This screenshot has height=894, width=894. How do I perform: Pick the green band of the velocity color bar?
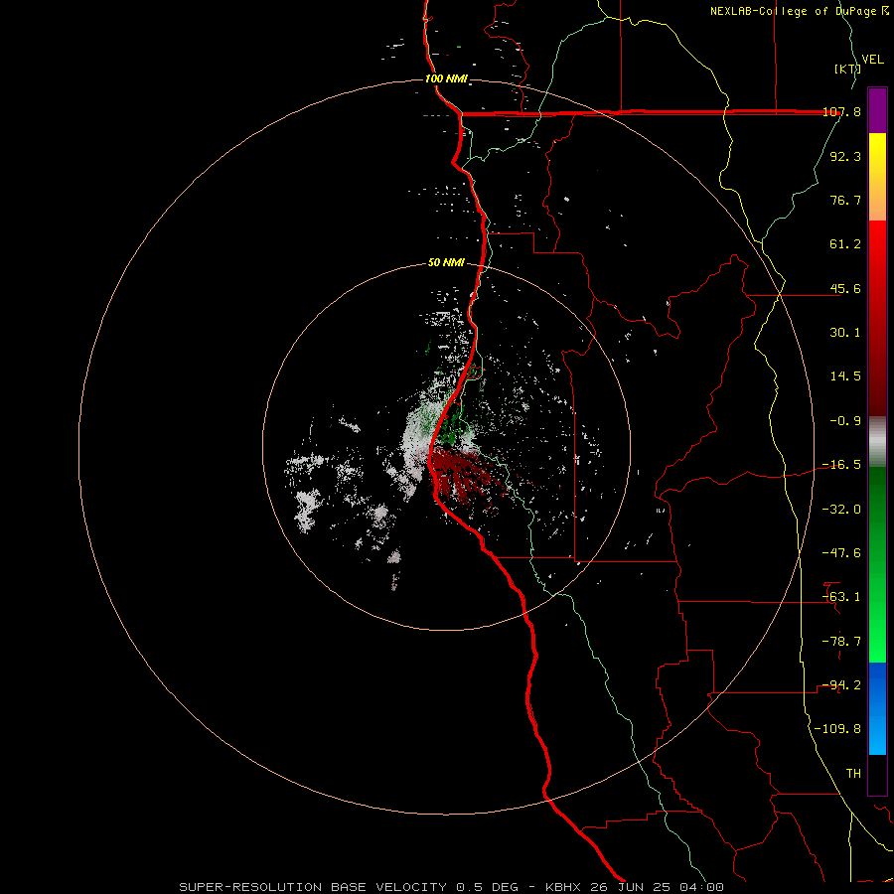pyautogui.click(x=877, y=564)
